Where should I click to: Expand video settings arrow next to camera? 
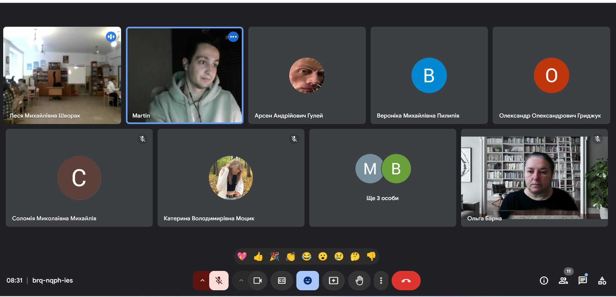pos(241,281)
